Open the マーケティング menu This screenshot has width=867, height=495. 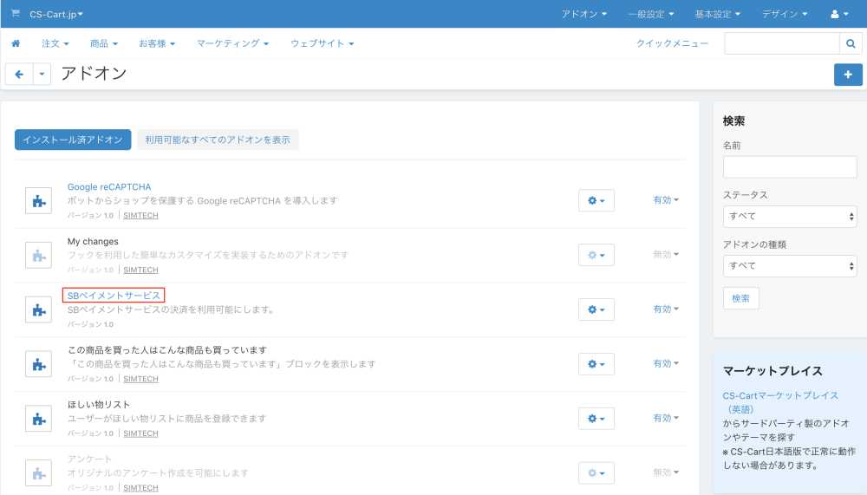(232, 43)
